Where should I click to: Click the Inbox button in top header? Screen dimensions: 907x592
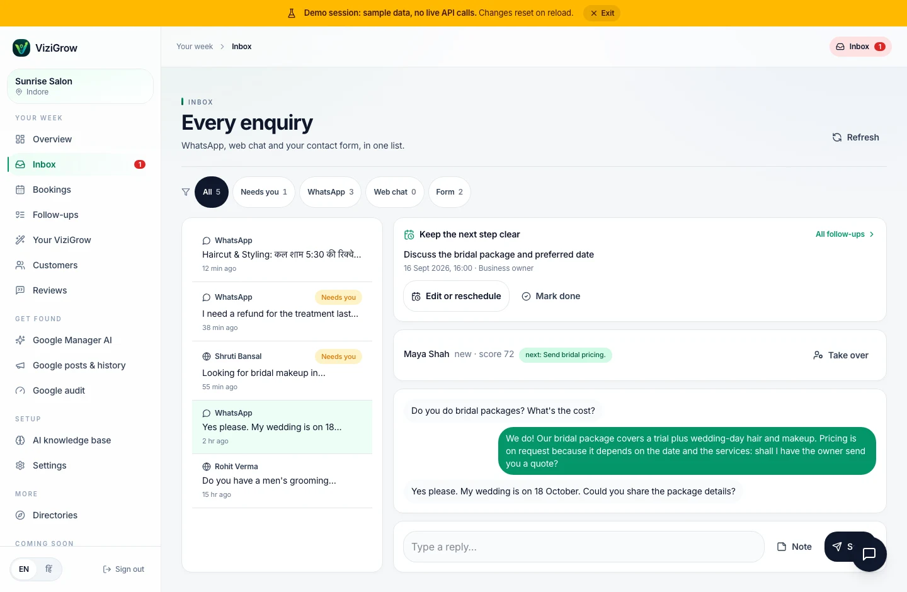[860, 47]
